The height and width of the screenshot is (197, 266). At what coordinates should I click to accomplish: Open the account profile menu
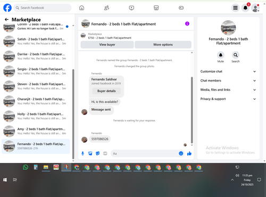tap(255, 8)
